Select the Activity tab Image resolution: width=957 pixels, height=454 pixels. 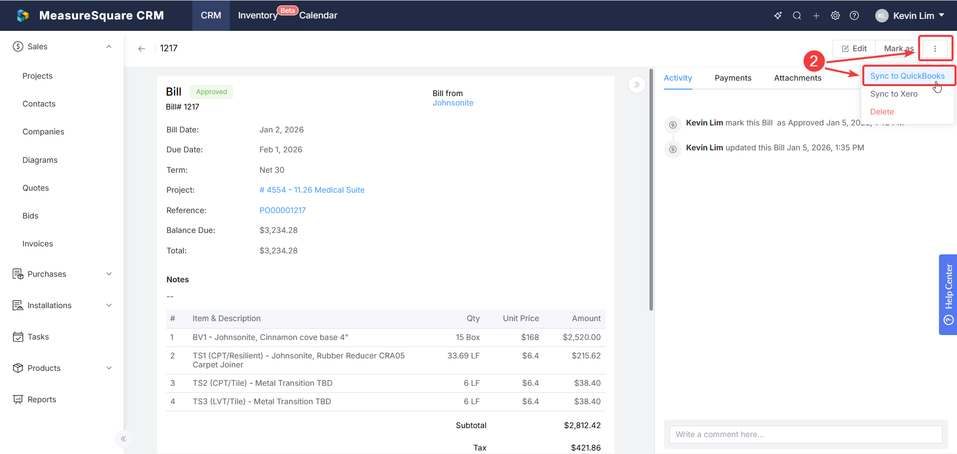point(678,78)
